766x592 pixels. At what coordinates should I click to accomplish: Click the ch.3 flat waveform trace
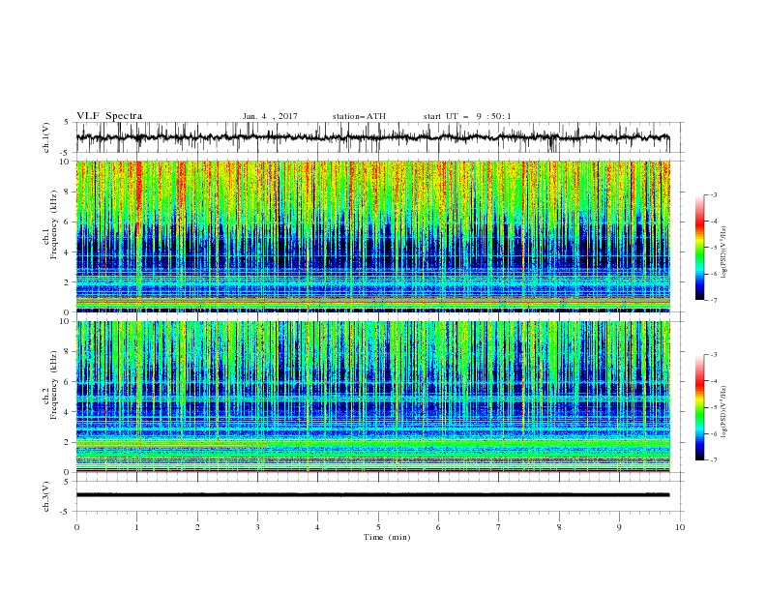coord(372,495)
